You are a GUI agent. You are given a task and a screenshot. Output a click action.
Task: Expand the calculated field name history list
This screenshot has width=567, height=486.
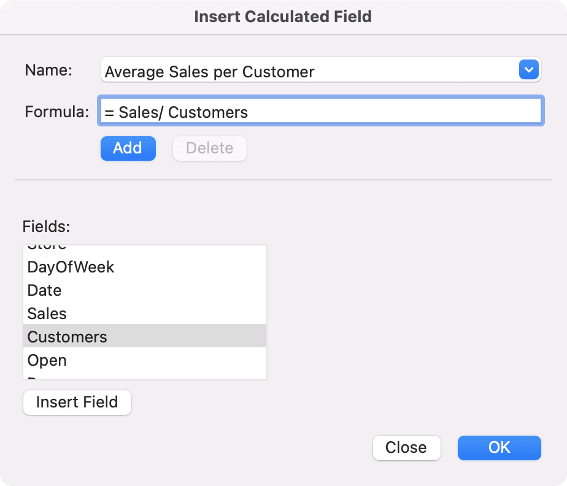528,69
